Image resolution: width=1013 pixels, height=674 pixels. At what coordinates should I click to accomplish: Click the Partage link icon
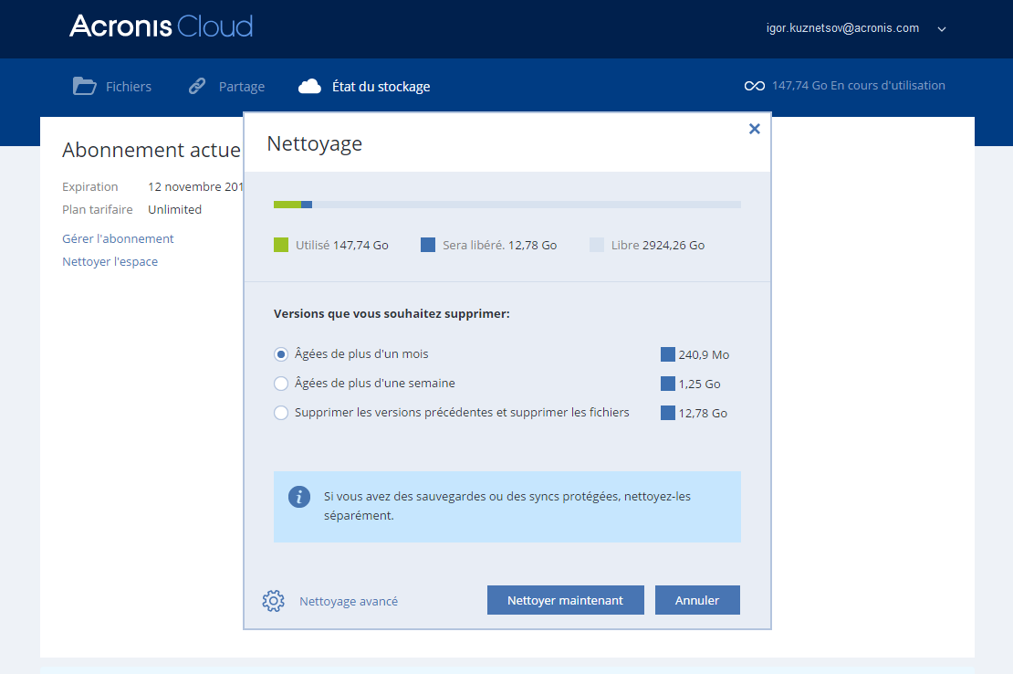[197, 87]
